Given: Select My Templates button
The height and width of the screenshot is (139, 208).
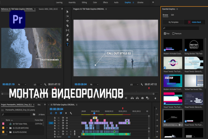Looking at the screenshot, I should [173, 22].
